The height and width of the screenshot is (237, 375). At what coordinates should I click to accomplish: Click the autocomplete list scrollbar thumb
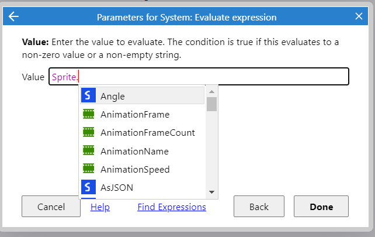(212, 104)
